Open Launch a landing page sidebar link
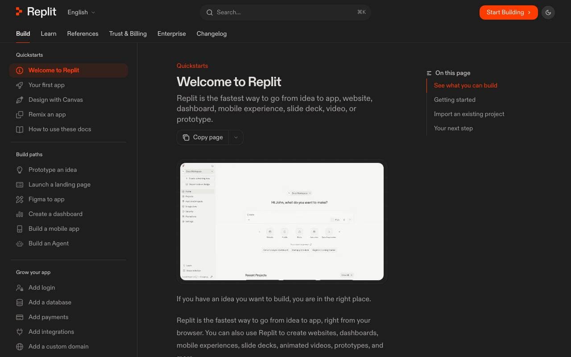 click(x=69, y=185)
